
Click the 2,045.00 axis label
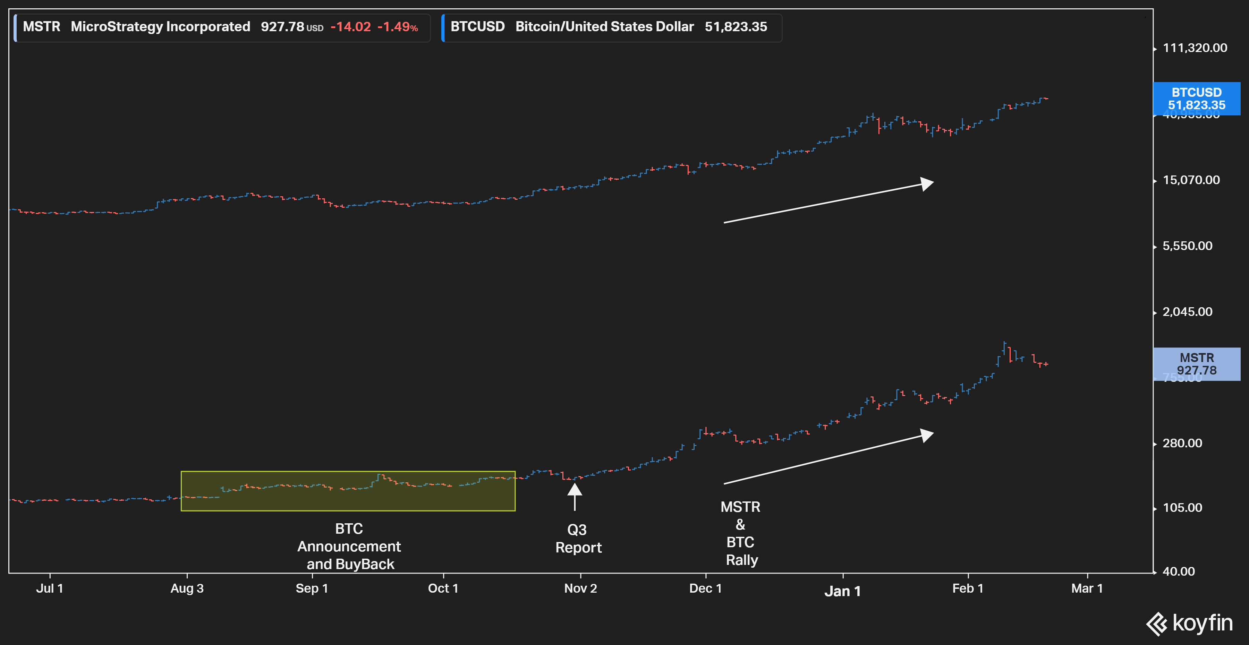point(1188,312)
